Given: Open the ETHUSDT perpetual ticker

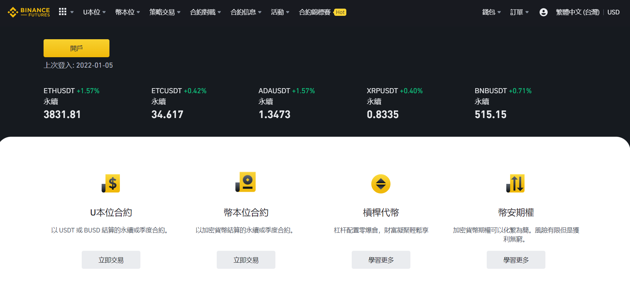Looking at the screenshot, I should click(71, 103).
